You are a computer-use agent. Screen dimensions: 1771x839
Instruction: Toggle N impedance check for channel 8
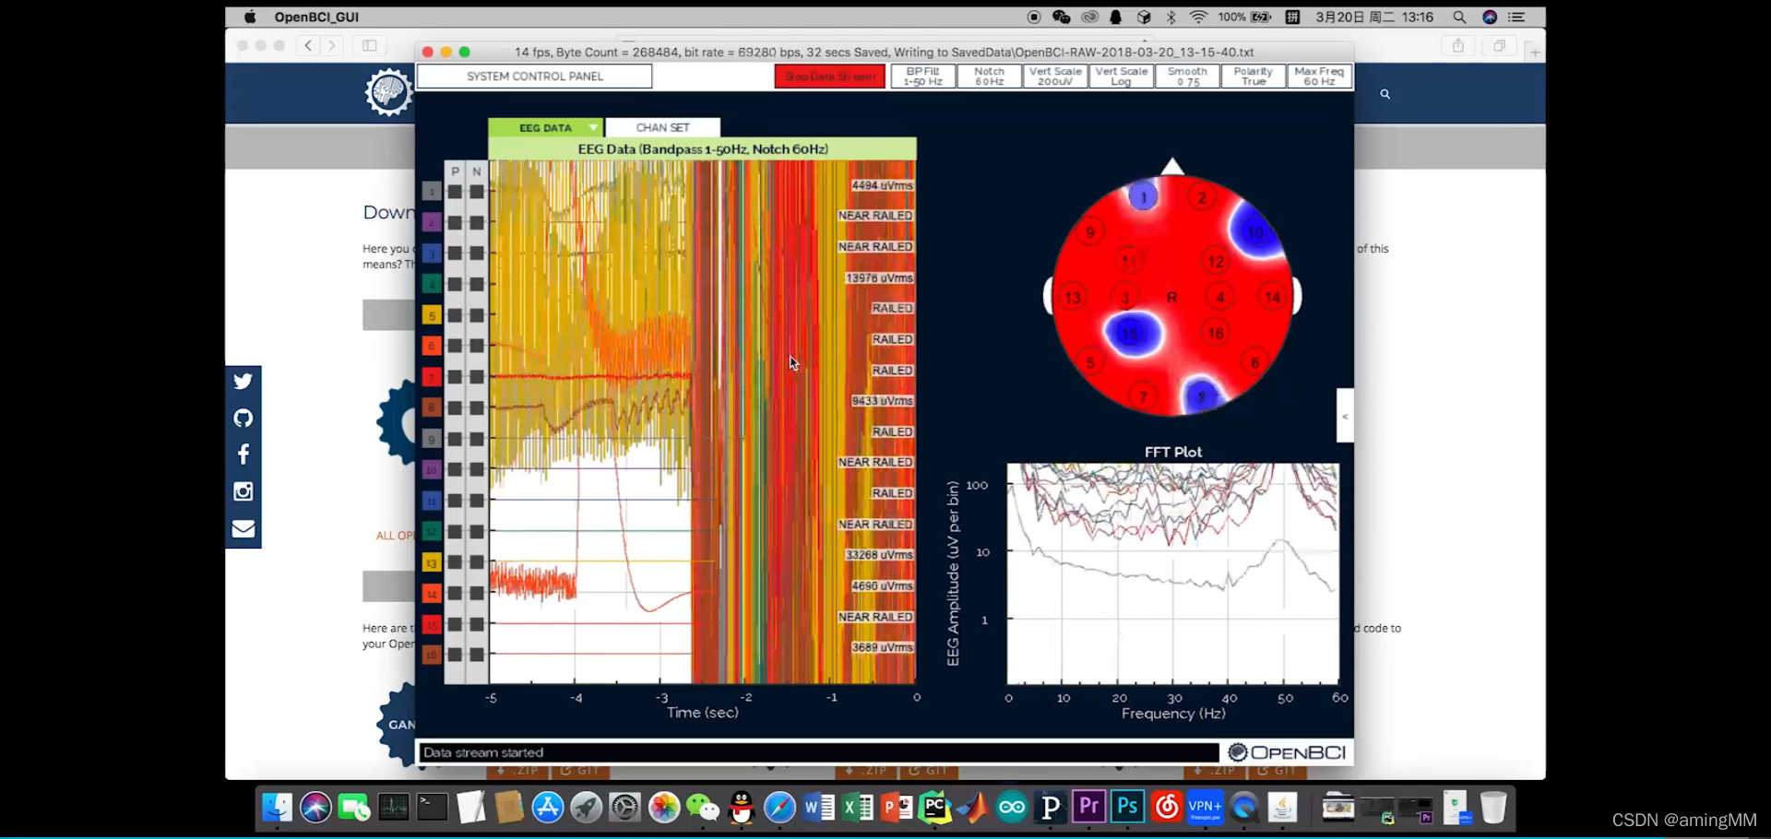click(x=477, y=408)
